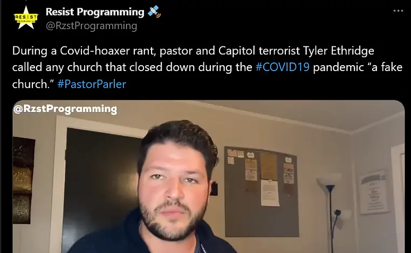Click the framed certificate on the wall

pos(374,192)
